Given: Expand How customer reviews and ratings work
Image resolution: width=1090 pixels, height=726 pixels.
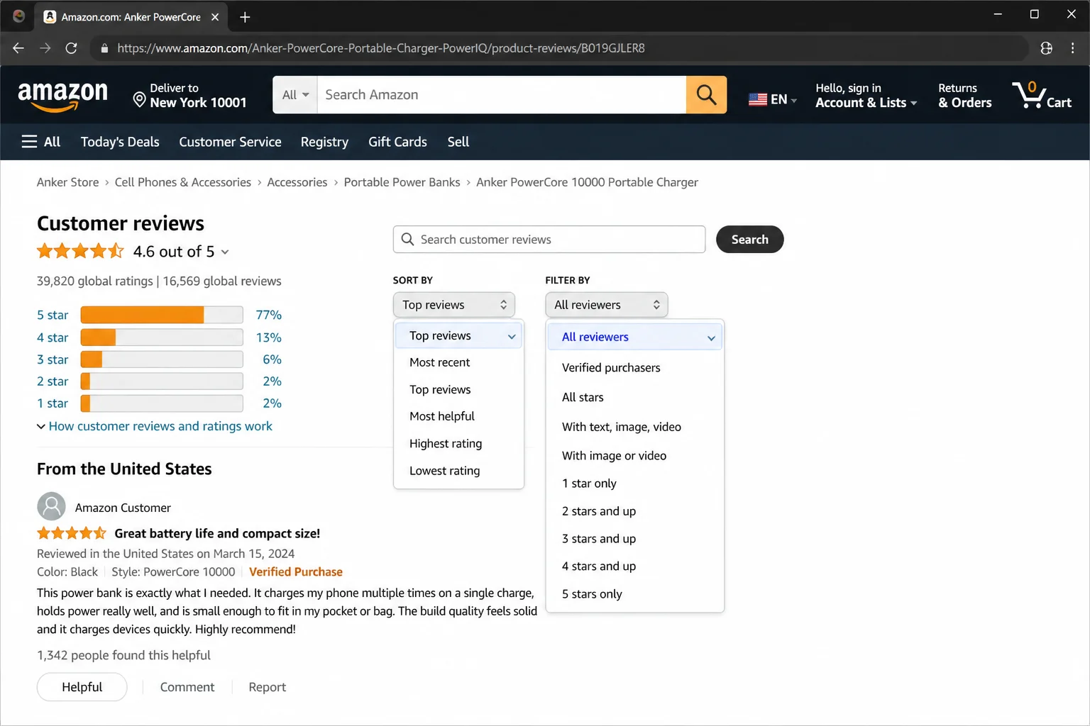Looking at the screenshot, I should coord(155,426).
